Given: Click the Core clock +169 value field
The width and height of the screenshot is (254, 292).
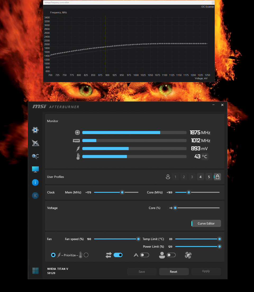Looking at the screenshot, I should click(x=169, y=192).
